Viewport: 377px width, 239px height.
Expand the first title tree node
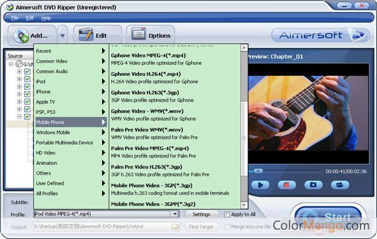(19, 71)
